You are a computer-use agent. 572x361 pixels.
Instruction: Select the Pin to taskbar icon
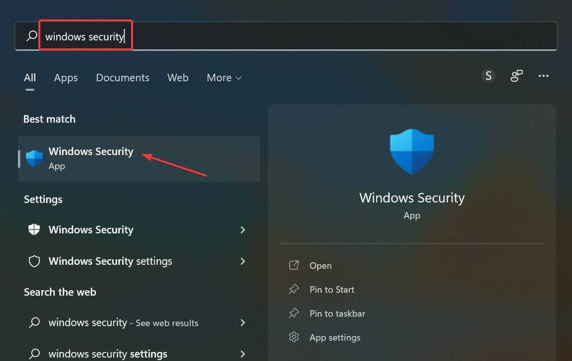point(294,313)
